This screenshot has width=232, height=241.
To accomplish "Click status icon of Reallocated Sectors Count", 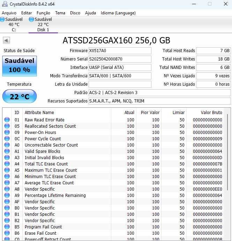I will click(x=7, y=126).
